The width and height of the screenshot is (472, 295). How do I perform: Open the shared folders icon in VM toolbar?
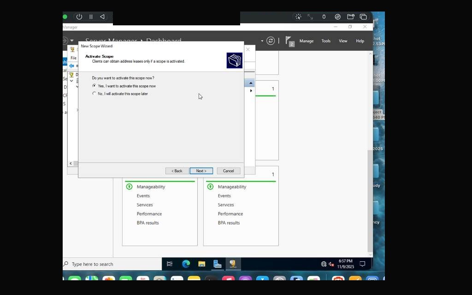351,17
